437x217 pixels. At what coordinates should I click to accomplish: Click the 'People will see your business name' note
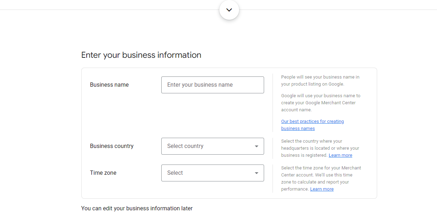pyautogui.click(x=320, y=80)
